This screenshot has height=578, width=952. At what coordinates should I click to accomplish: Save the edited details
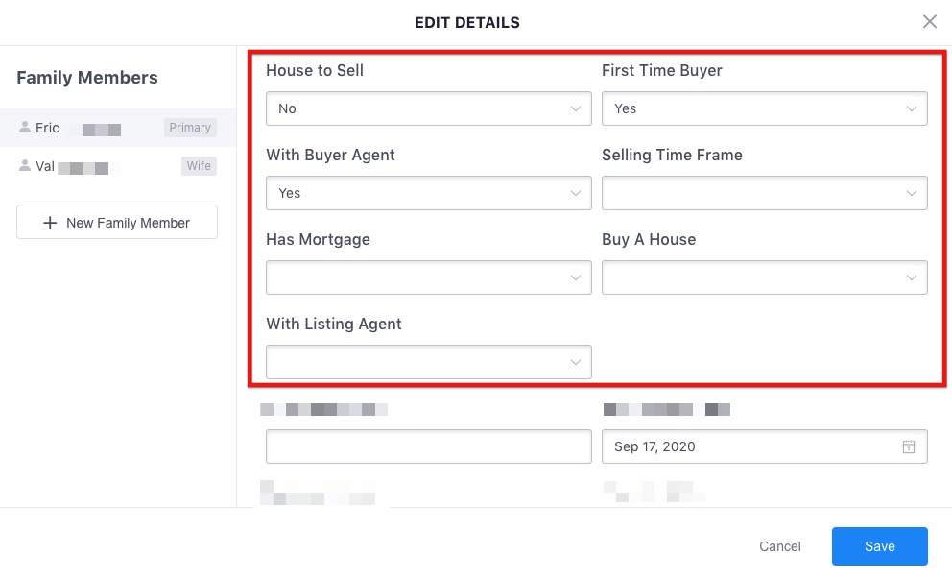tap(880, 546)
